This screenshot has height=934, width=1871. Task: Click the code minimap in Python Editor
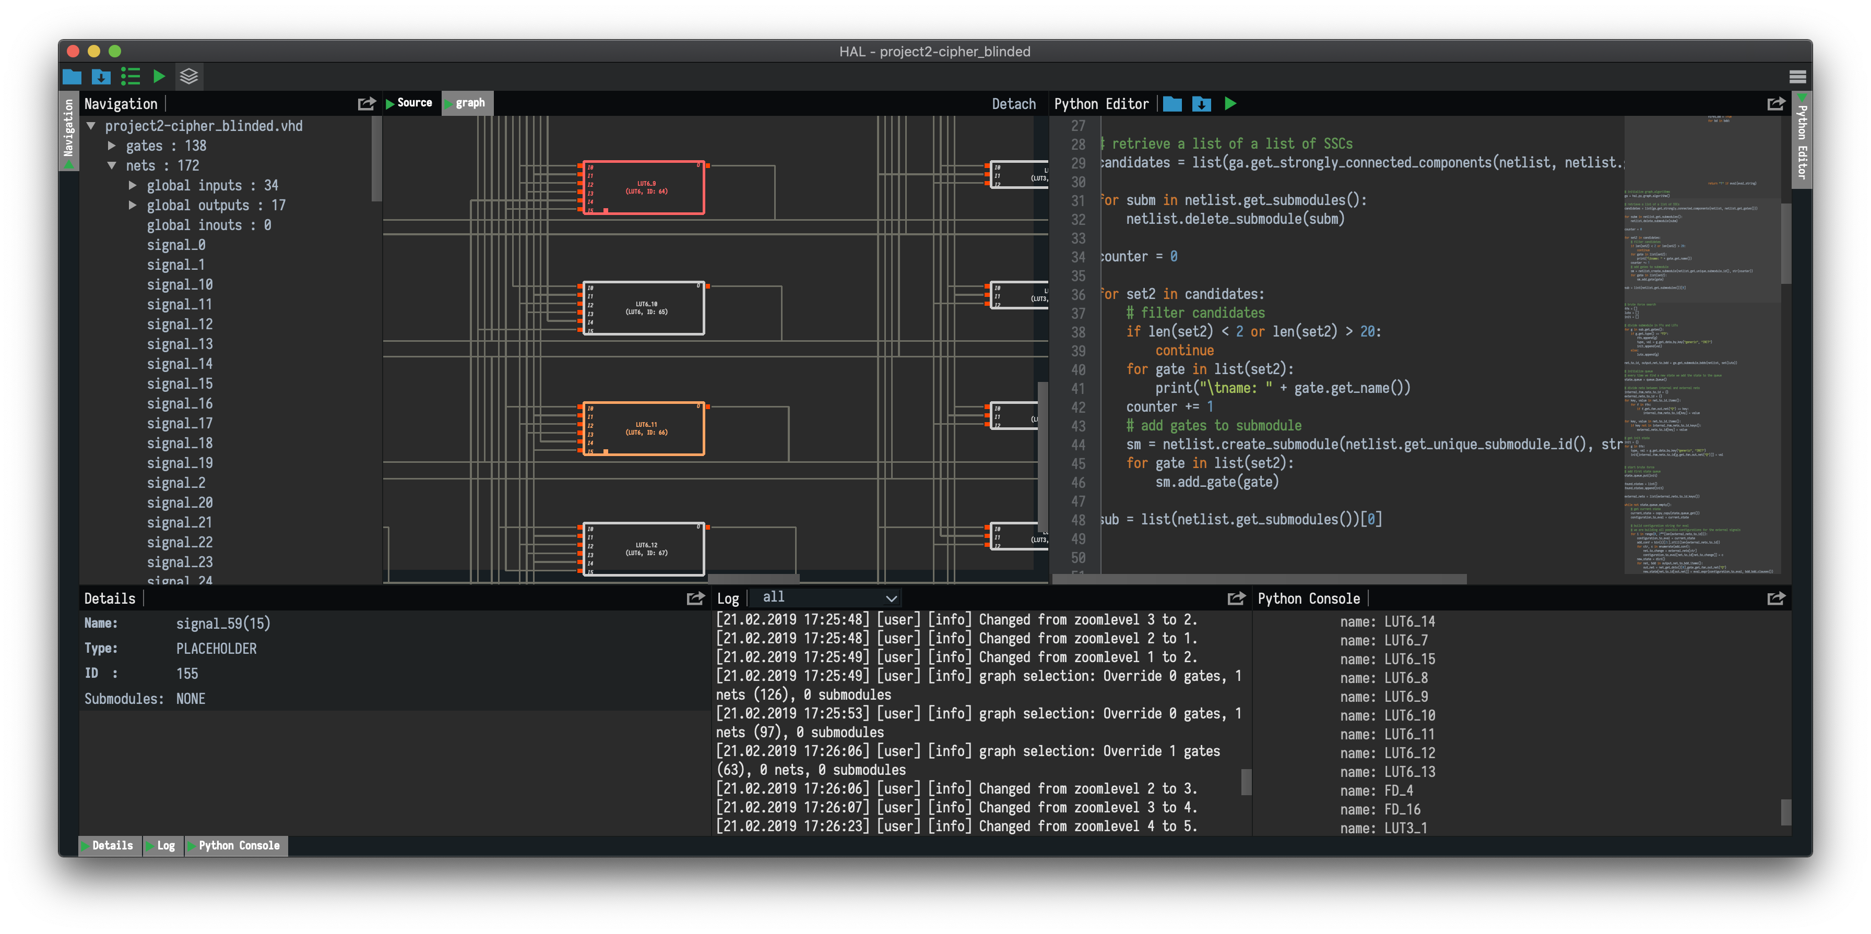[1702, 346]
